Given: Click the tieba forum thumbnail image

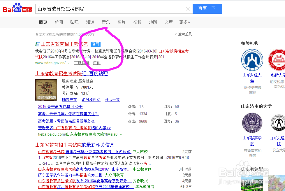Looking at the screenshot, I should pyautogui.click(x=46, y=90).
